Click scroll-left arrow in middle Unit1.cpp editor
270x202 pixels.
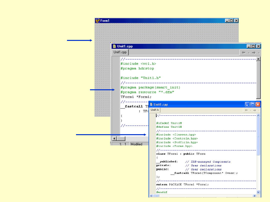(114, 138)
